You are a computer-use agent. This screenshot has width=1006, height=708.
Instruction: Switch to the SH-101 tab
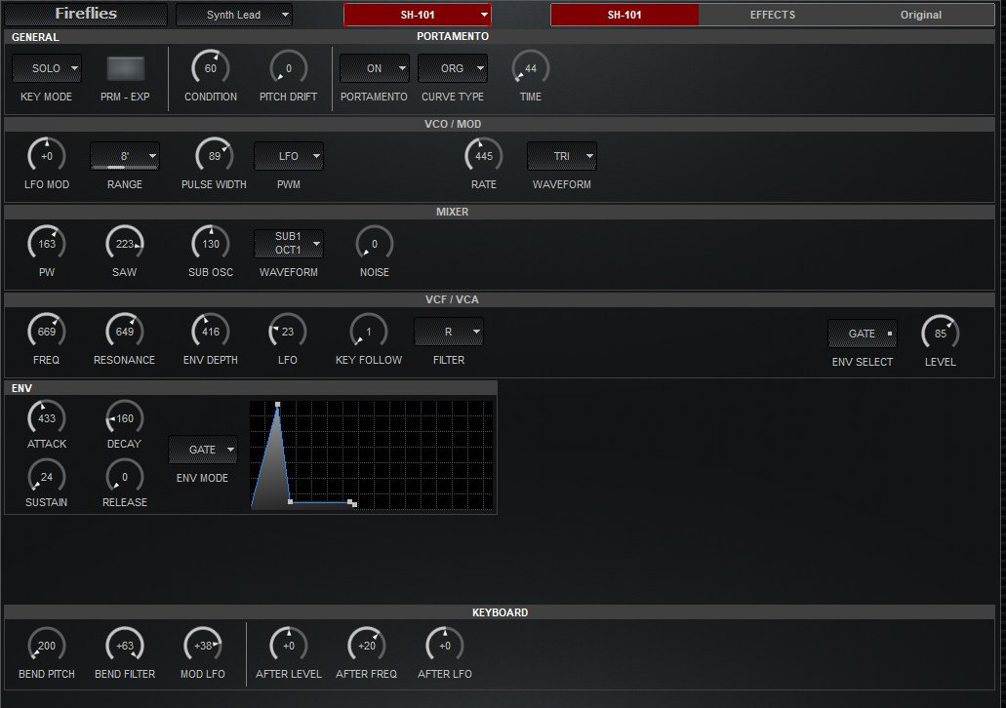624,15
